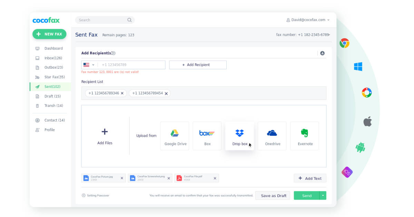Open the Send button dropdown arrow

coord(322,195)
